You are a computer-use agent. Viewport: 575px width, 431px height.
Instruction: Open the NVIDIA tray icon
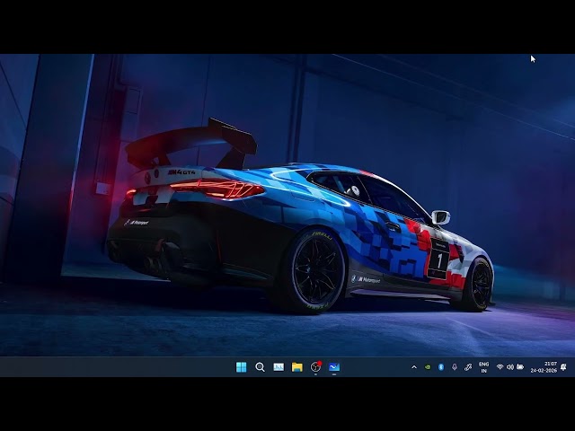click(x=428, y=367)
